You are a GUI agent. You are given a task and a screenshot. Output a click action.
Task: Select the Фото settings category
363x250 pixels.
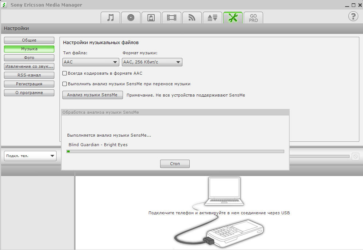(x=29, y=58)
